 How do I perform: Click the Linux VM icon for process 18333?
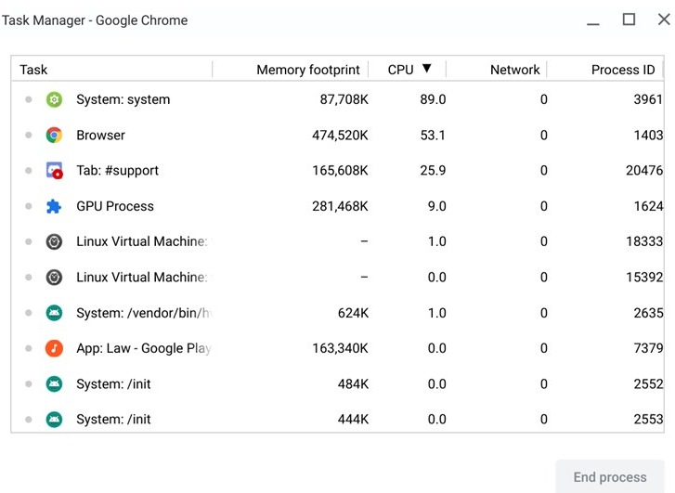point(54,241)
